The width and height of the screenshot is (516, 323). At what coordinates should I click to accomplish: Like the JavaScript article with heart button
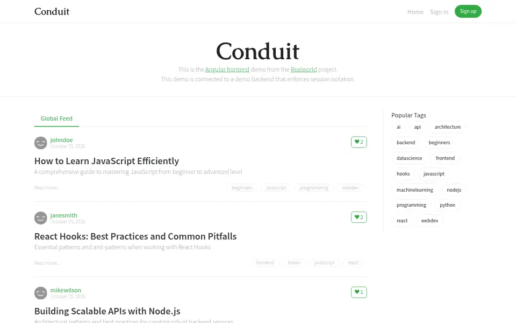click(359, 142)
